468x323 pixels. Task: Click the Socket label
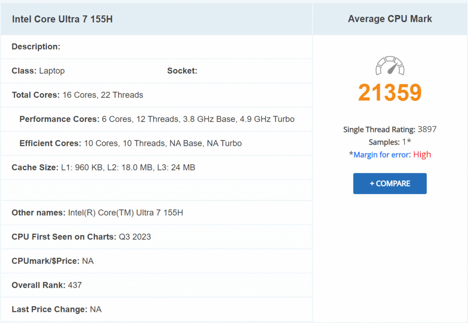[x=182, y=71]
